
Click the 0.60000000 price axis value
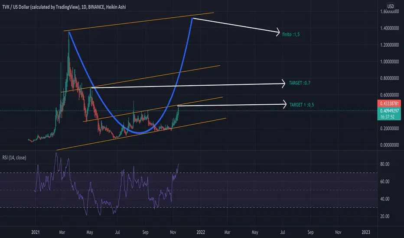click(390, 95)
